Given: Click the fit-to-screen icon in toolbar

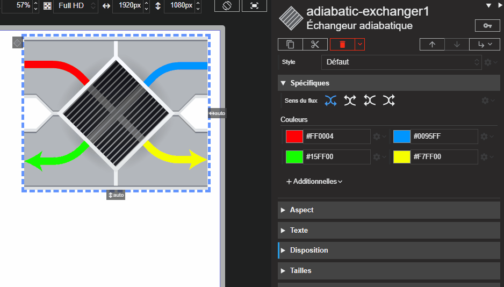Looking at the screenshot, I should click(x=254, y=6).
